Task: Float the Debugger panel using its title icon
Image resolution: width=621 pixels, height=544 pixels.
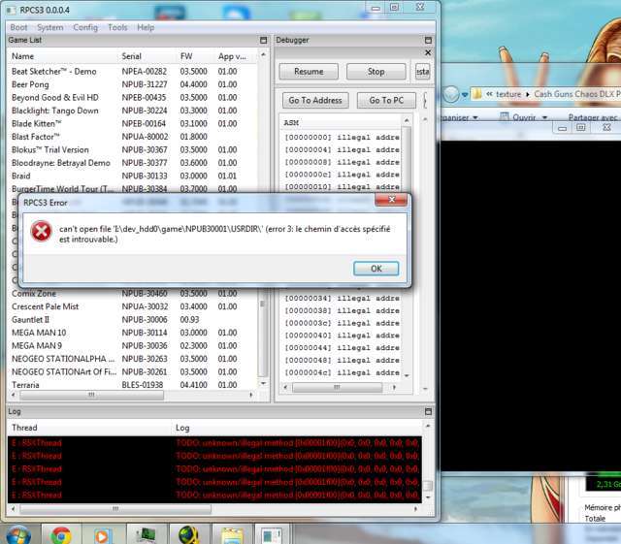Action: pyautogui.click(x=428, y=41)
